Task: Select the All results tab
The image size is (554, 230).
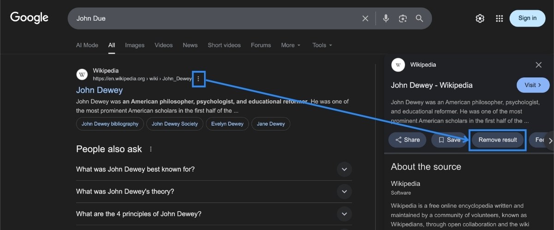Action: (112, 45)
